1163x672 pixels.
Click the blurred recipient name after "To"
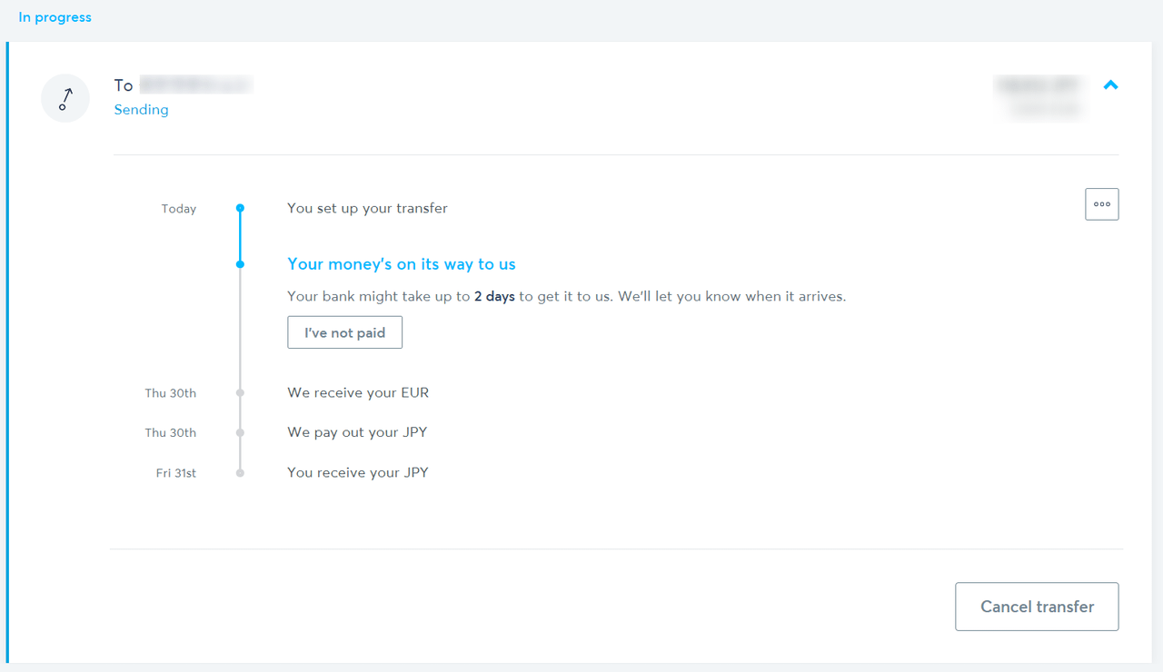[x=195, y=85]
